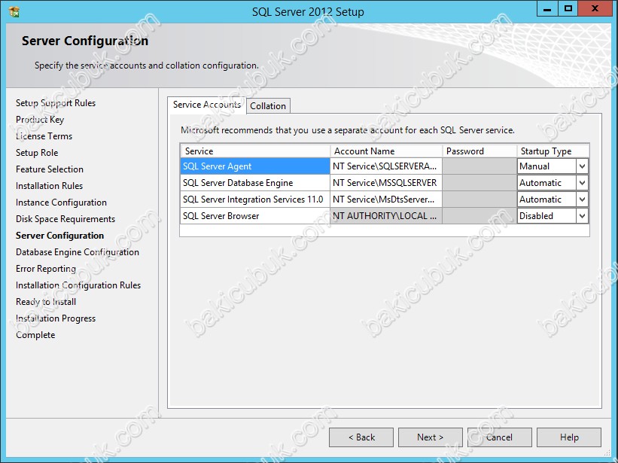
Task: Click the Password column header
Action: click(479, 151)
